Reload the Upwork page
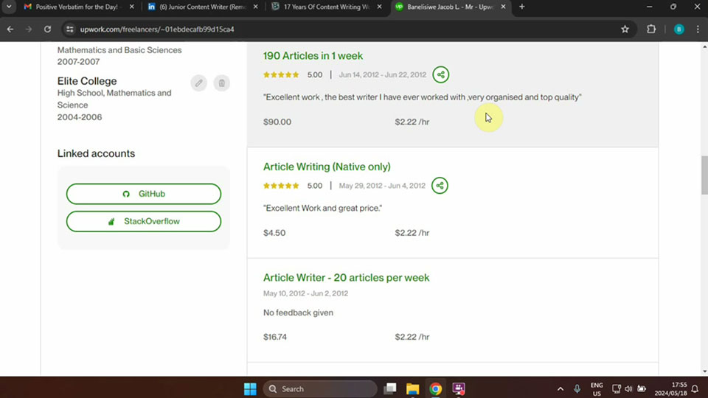The image size is (708, 398). [48, 29]
